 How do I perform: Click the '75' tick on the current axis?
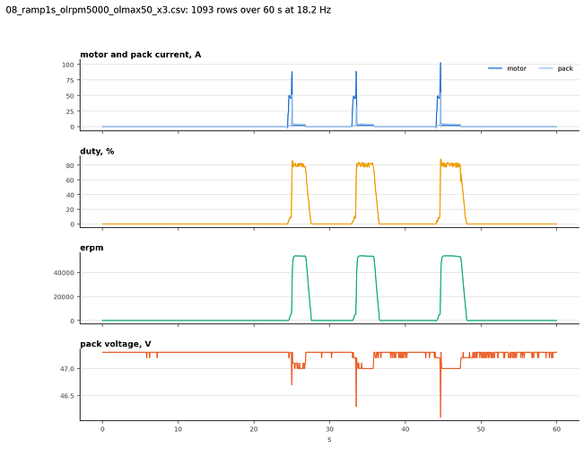click(x=70, y=80)
